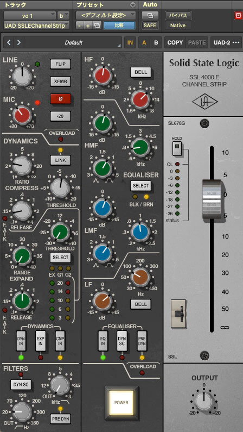243x432 pixels.
Task: Toggle the XFMR transformer button
Action: (60, 82)
